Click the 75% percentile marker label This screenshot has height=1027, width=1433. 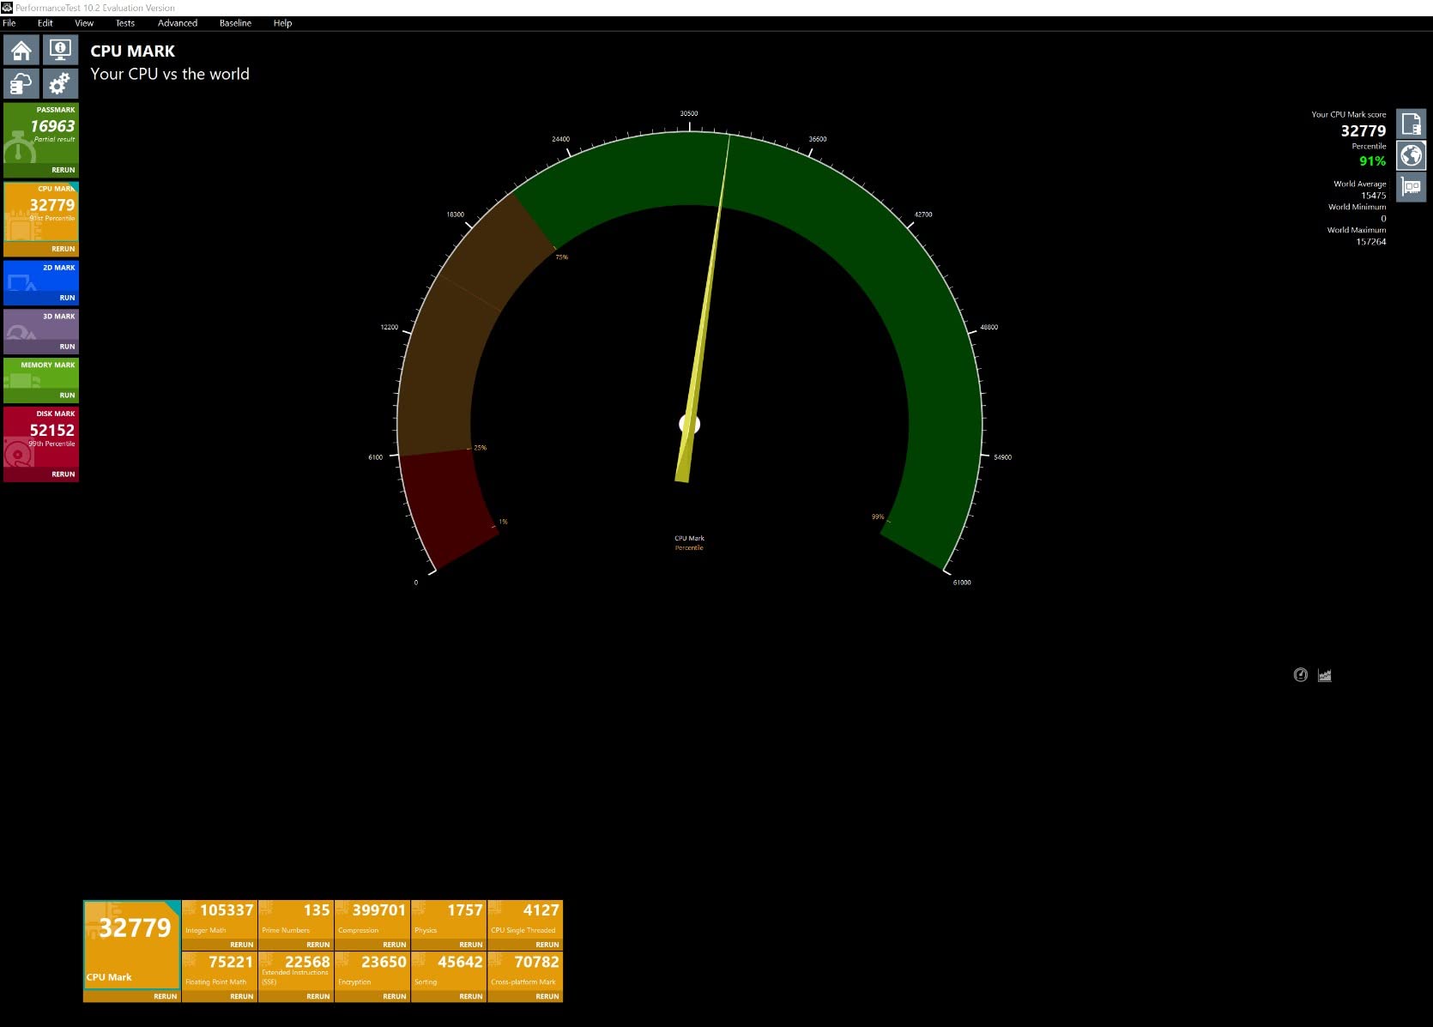coord(562,257)
